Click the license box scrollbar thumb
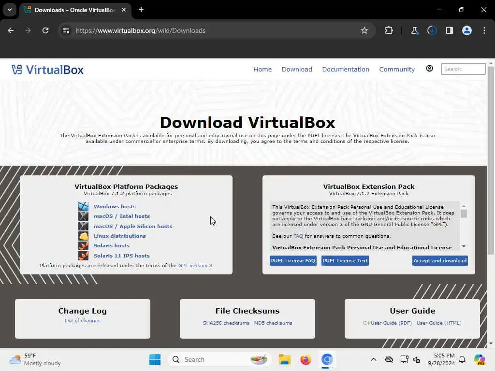The width and height of the screenshot is (495, 371). (464, 214)
